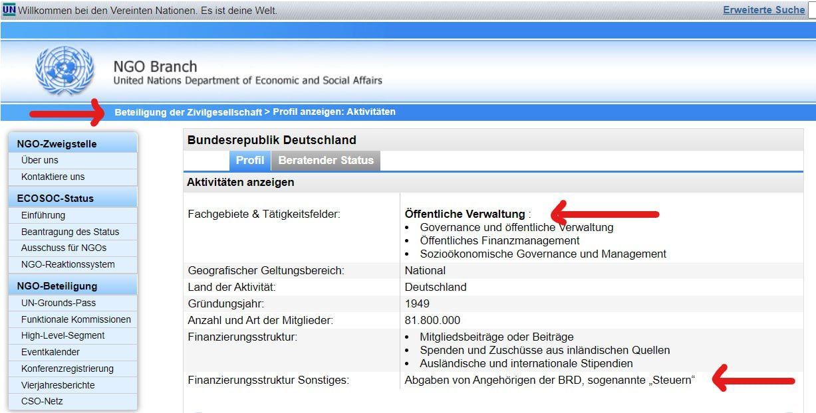Click Öffentliches Finanzmanagement list item
This screenshot has height=413, width=816.
click(499, 240)
